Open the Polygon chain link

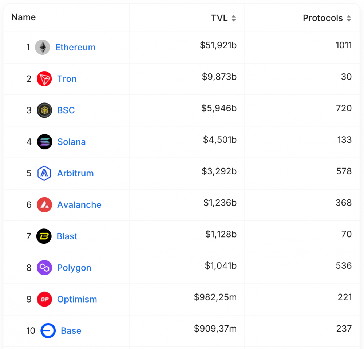[x=74, y=268]
